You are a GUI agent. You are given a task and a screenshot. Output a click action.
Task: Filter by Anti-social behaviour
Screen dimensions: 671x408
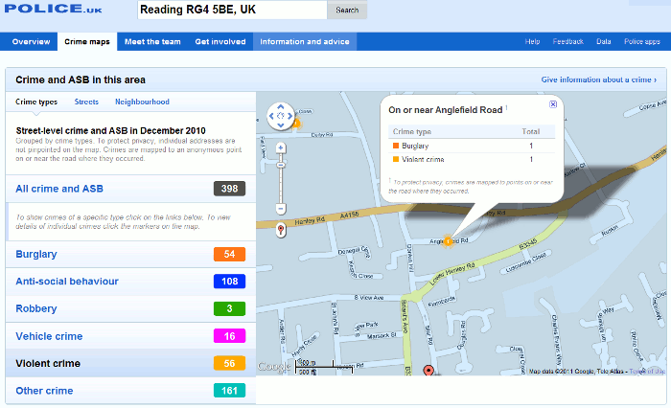pos(130,282)
